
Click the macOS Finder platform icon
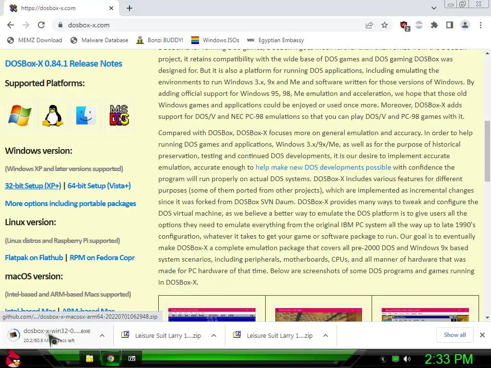pyautogui.click(x=86, y=115)
